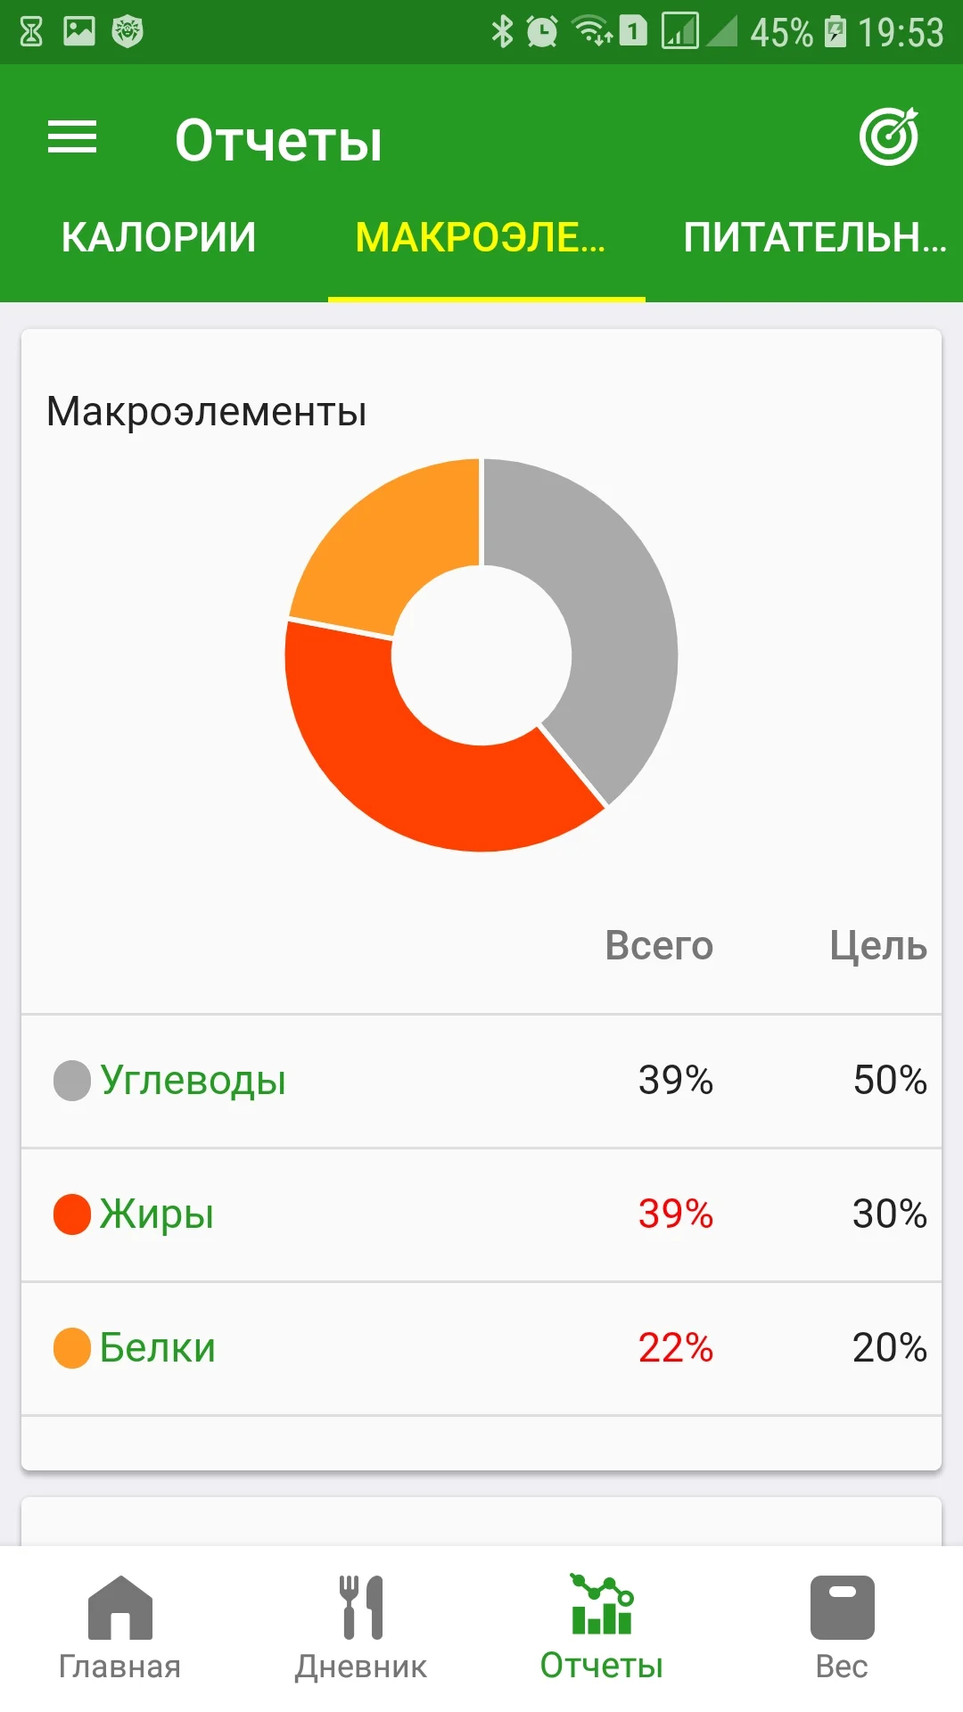Go to the Главная home icon
Image resolution: width=963 pixels, height=1712 pixels.
tap(120, 1608)
